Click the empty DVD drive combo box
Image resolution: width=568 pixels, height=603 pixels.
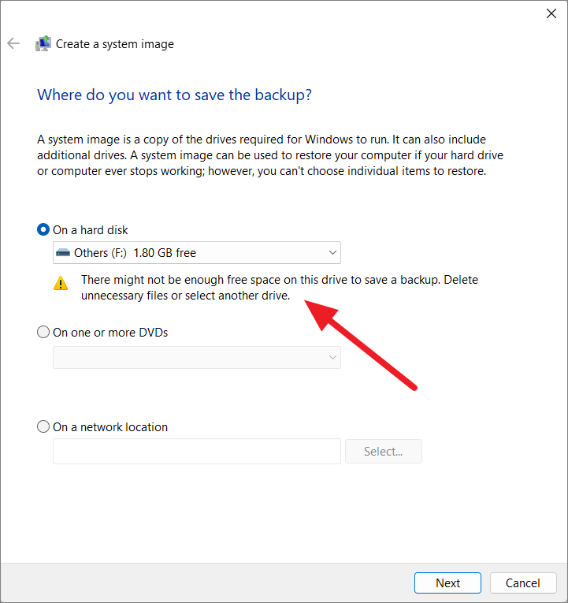coord(197,357)
